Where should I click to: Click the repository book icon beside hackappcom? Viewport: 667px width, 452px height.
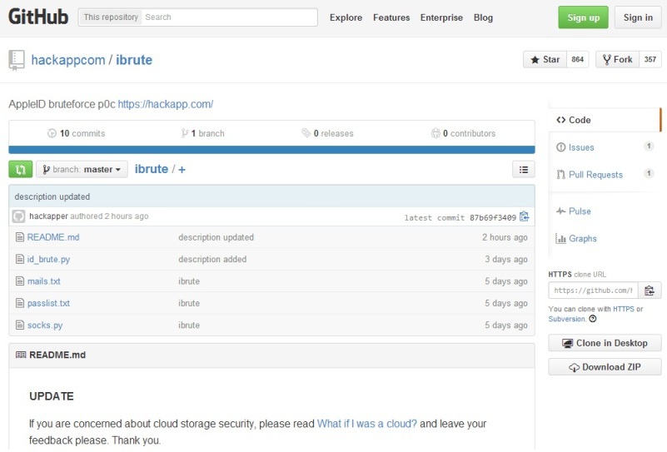17,60
